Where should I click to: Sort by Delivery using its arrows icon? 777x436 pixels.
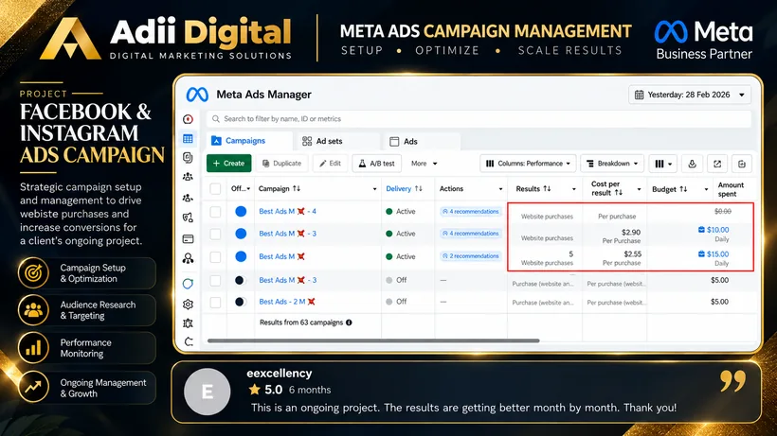point(418,188)
